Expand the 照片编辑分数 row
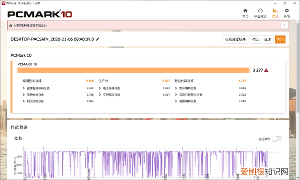 (x=176, y=88)
